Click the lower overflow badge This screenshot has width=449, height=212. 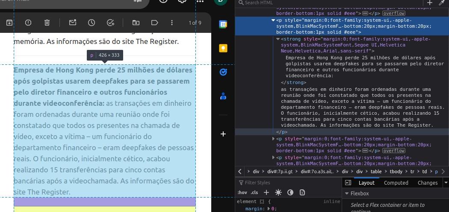[x=394, y=151]
